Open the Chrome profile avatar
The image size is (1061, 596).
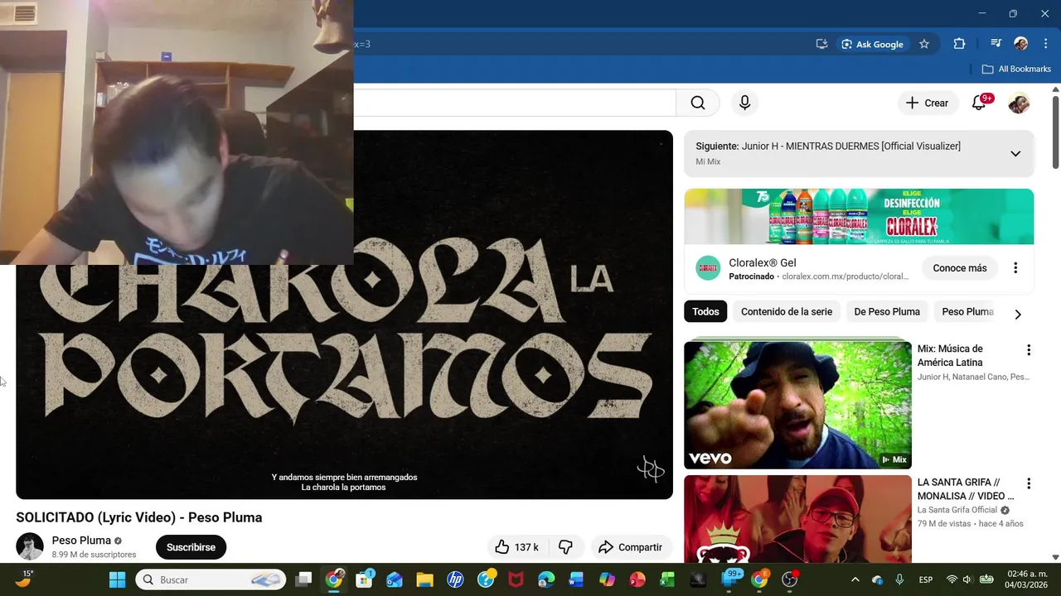point(1021,44)
